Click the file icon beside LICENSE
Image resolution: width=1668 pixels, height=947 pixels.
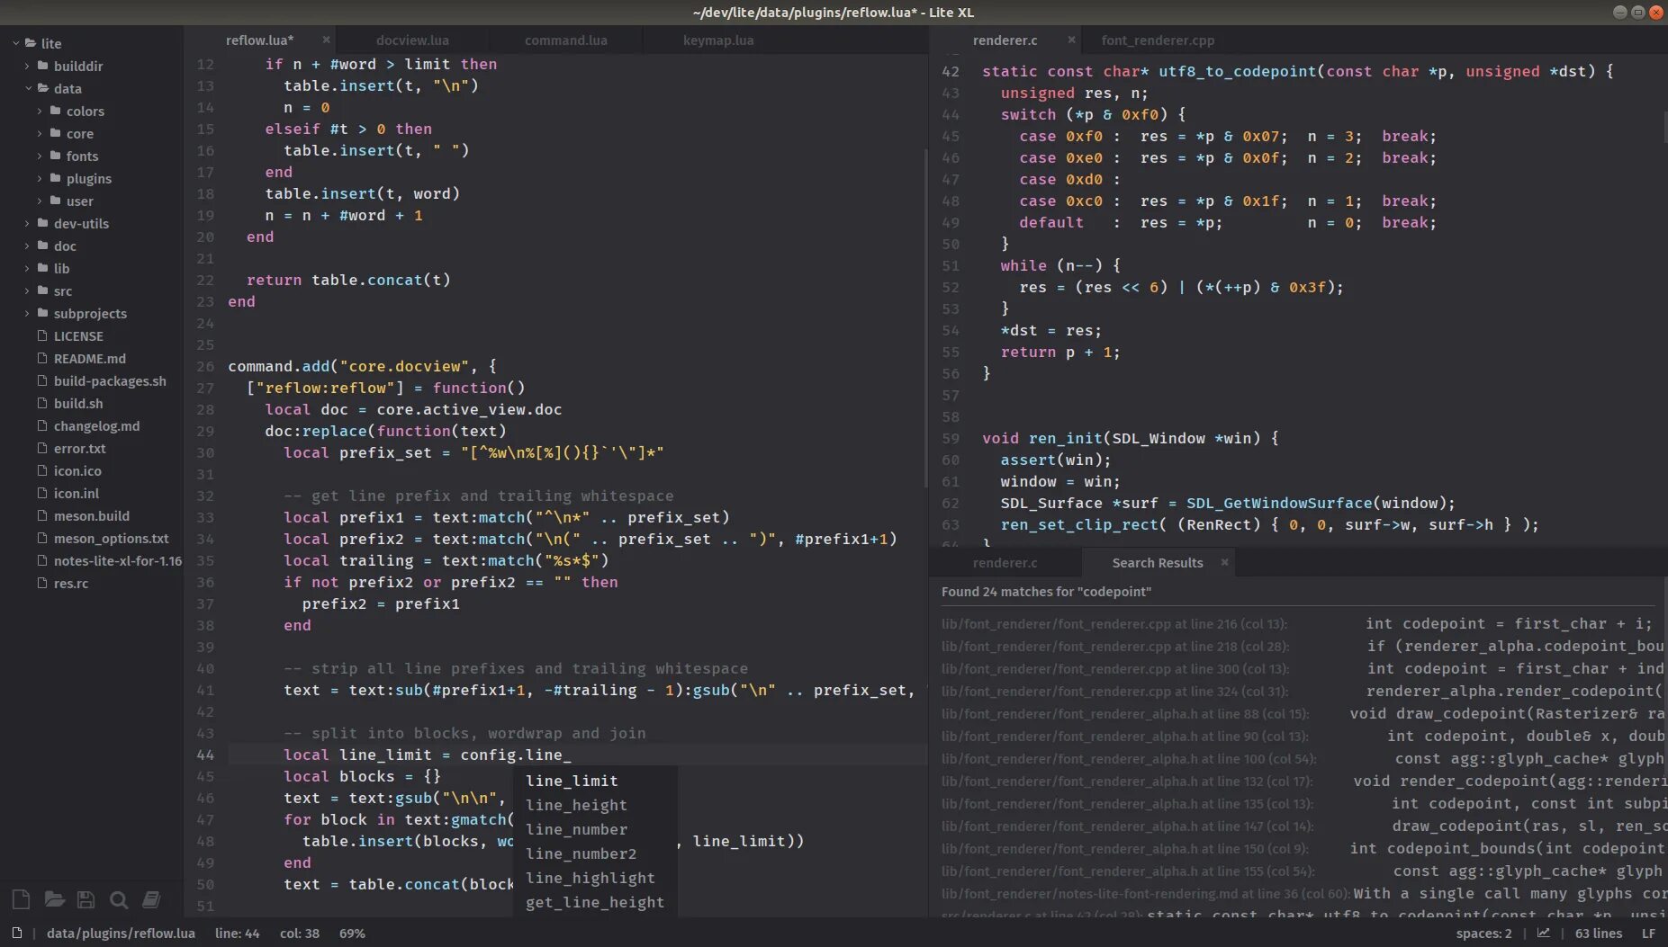[42, 335]
